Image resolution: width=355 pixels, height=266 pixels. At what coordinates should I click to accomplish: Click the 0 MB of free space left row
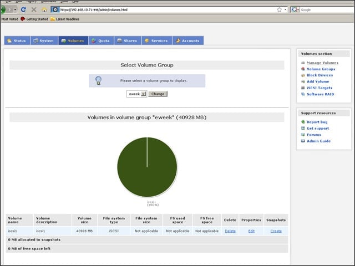pos(147,248)
